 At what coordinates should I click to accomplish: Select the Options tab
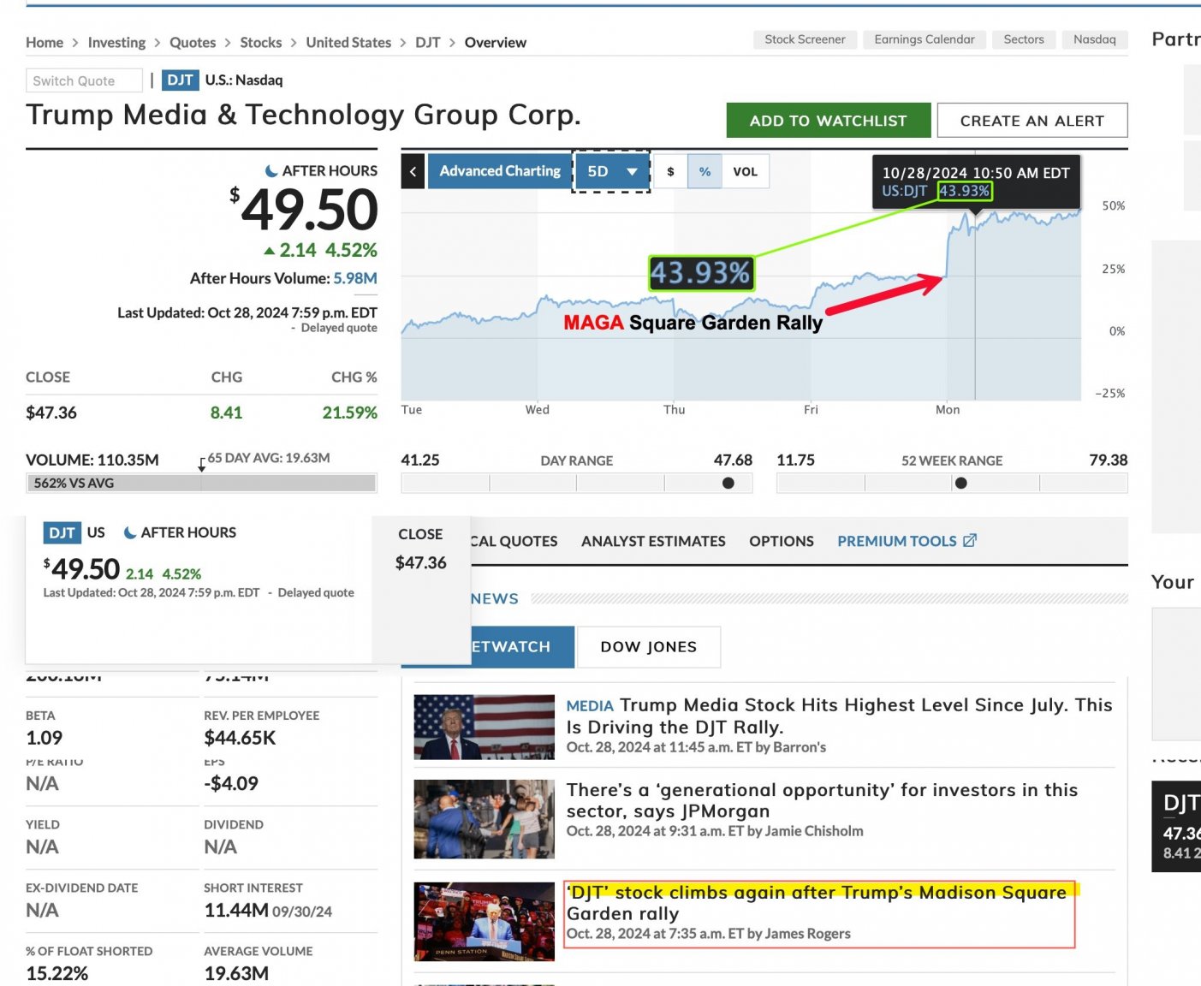point(781,541)
